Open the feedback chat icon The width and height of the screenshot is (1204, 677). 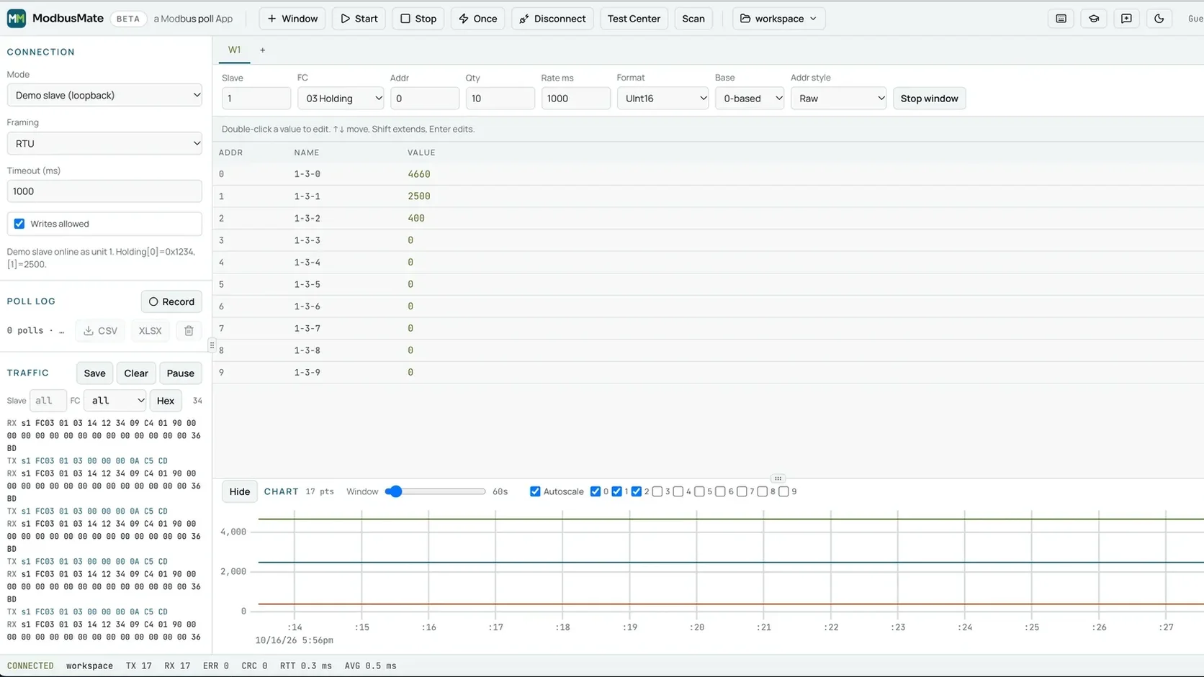(x=1126, y=19)
